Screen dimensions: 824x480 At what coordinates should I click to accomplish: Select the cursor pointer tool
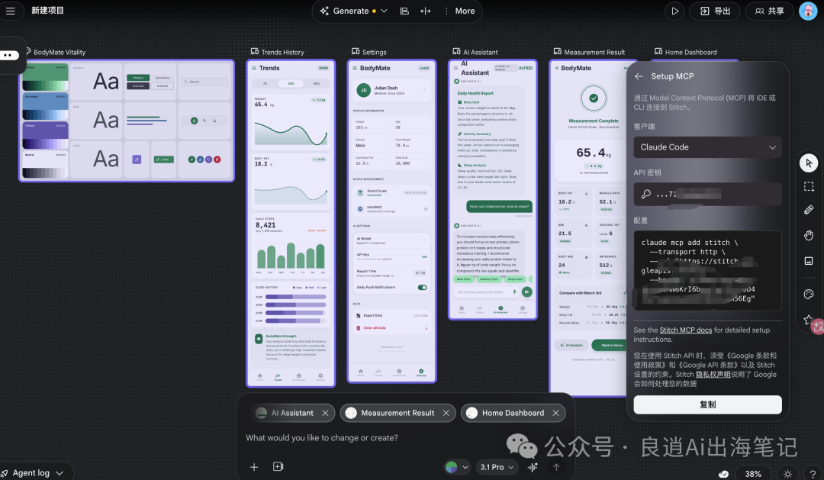[x=809, y=163]
